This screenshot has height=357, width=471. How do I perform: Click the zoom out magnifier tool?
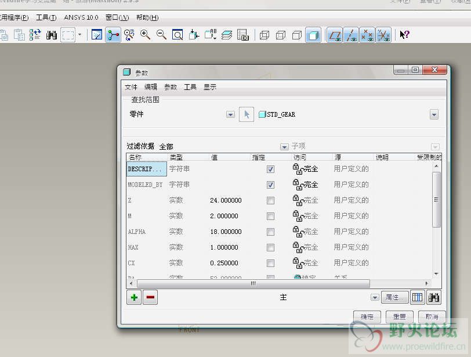click(161, 35)
